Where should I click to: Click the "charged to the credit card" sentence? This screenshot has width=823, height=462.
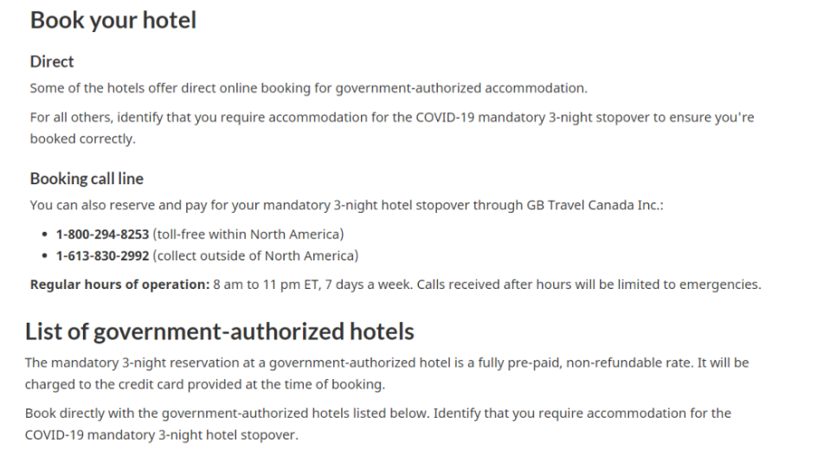(205, 384)
